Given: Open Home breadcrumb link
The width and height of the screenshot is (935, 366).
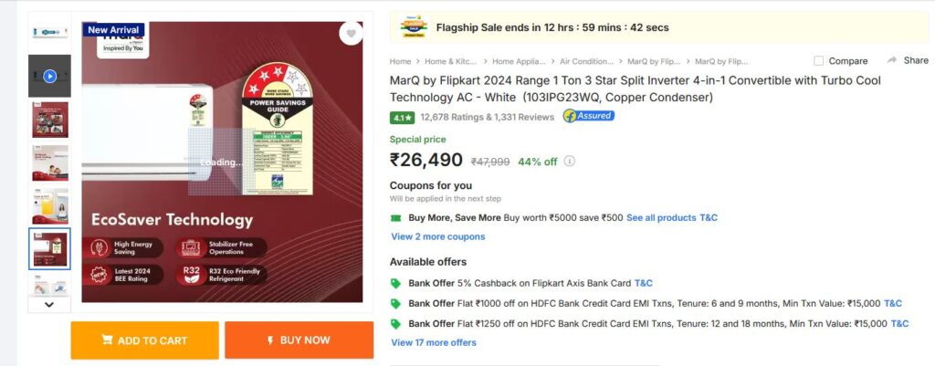Looking at the screenshot, I should (x=400, y=61).
